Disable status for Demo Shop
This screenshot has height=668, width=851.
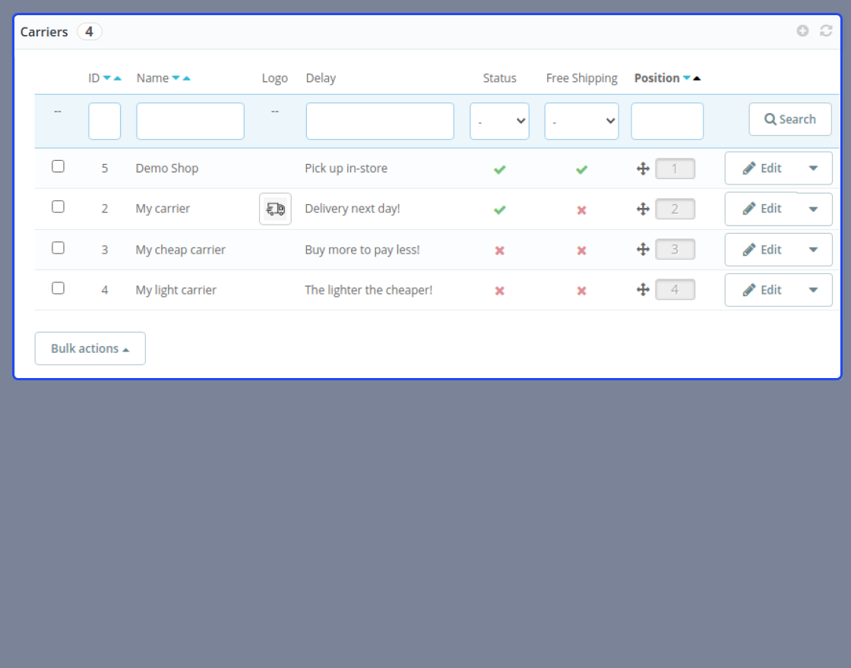pyautogui.click(x=500, y=169)
